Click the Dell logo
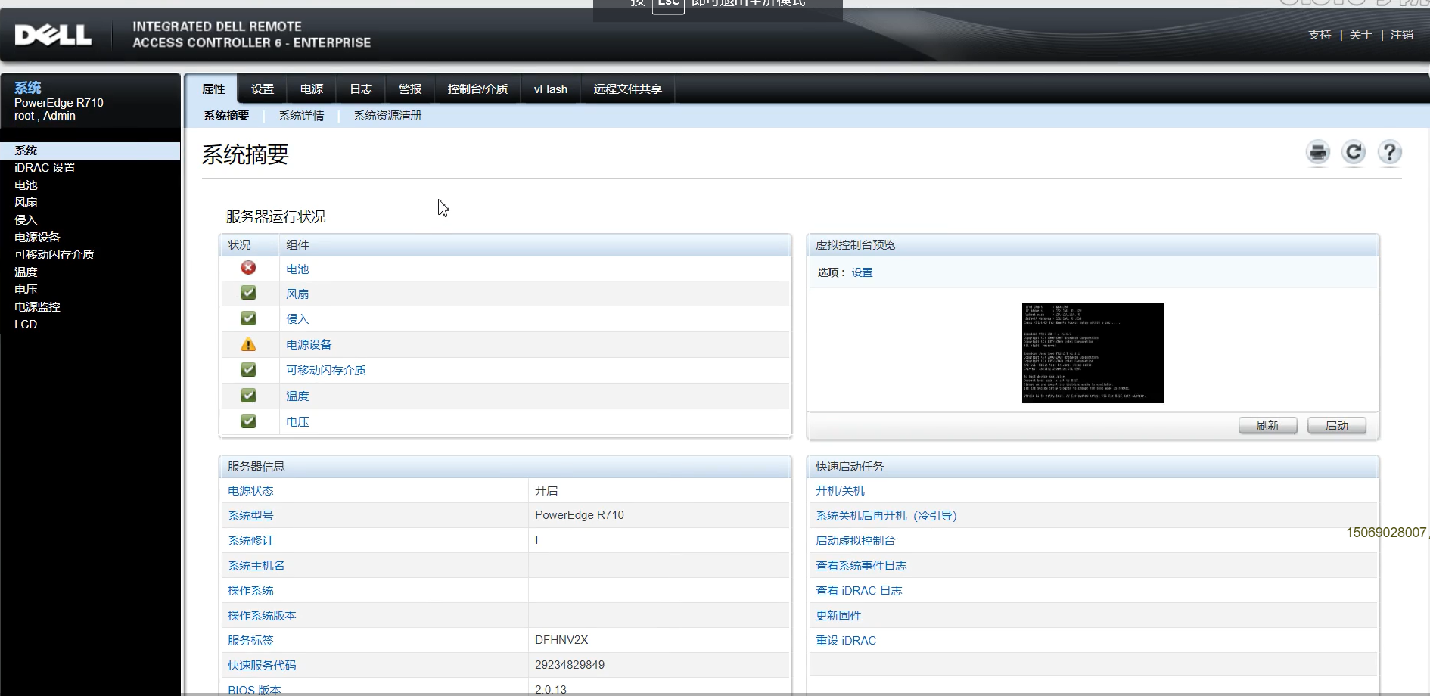This screenshot has height=696, width=1430. coord(53,35)
